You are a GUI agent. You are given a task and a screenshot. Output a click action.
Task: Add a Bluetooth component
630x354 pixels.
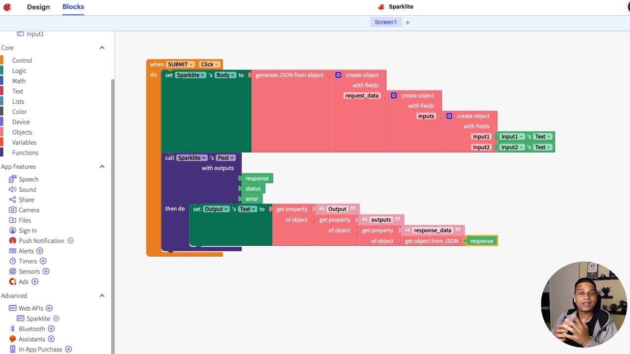click(51, 329)
